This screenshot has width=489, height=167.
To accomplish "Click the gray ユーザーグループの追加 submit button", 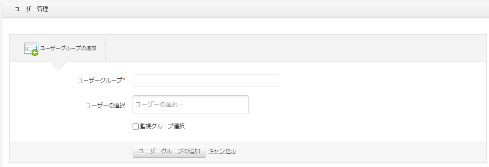I will (169, 151).
